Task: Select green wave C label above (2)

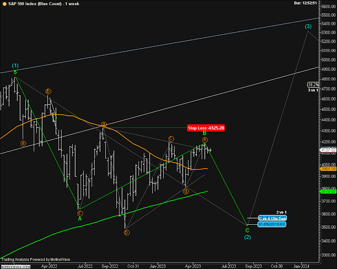Action: point(247,231)
